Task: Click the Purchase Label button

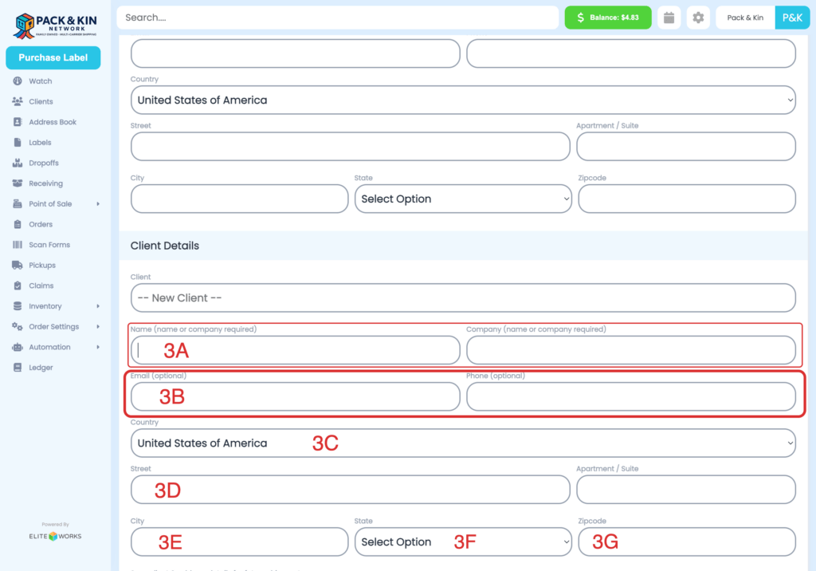Action: tap(53, 57)
